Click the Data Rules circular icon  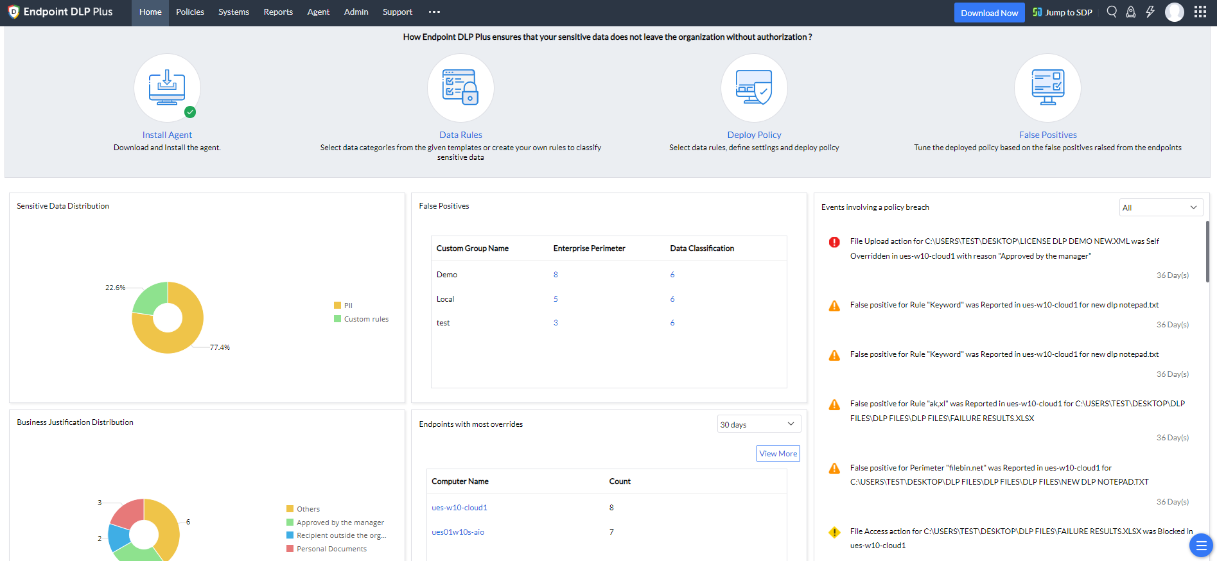[x=460, y=88]
